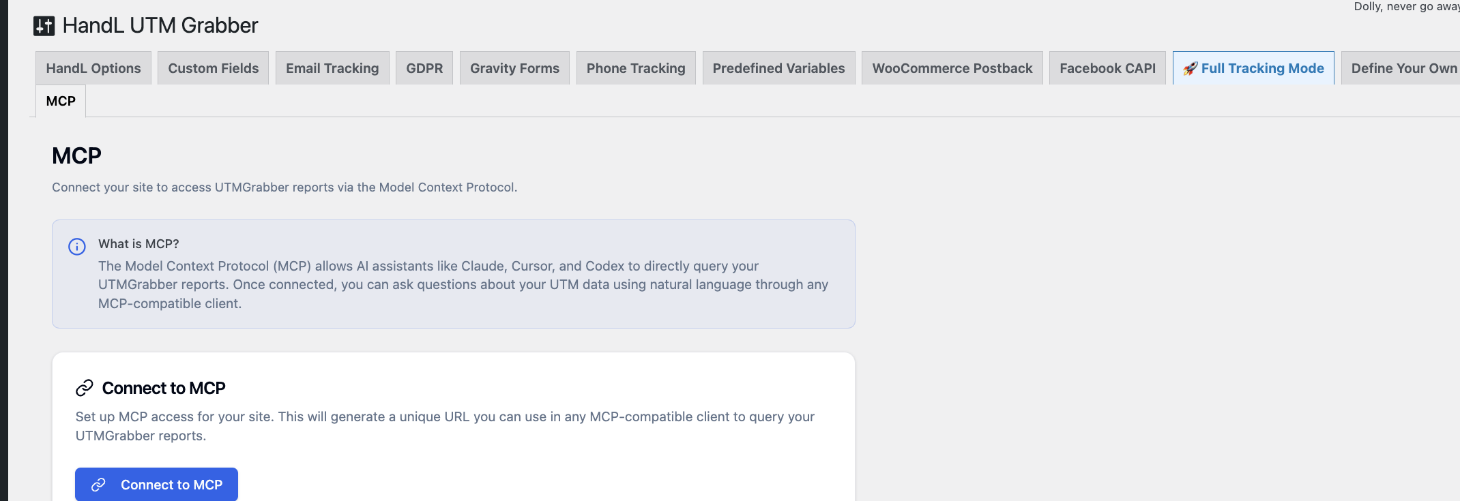1460x501 pixels.
Task: Switch to the Custom Fields tab
Action: coord(213,69)
